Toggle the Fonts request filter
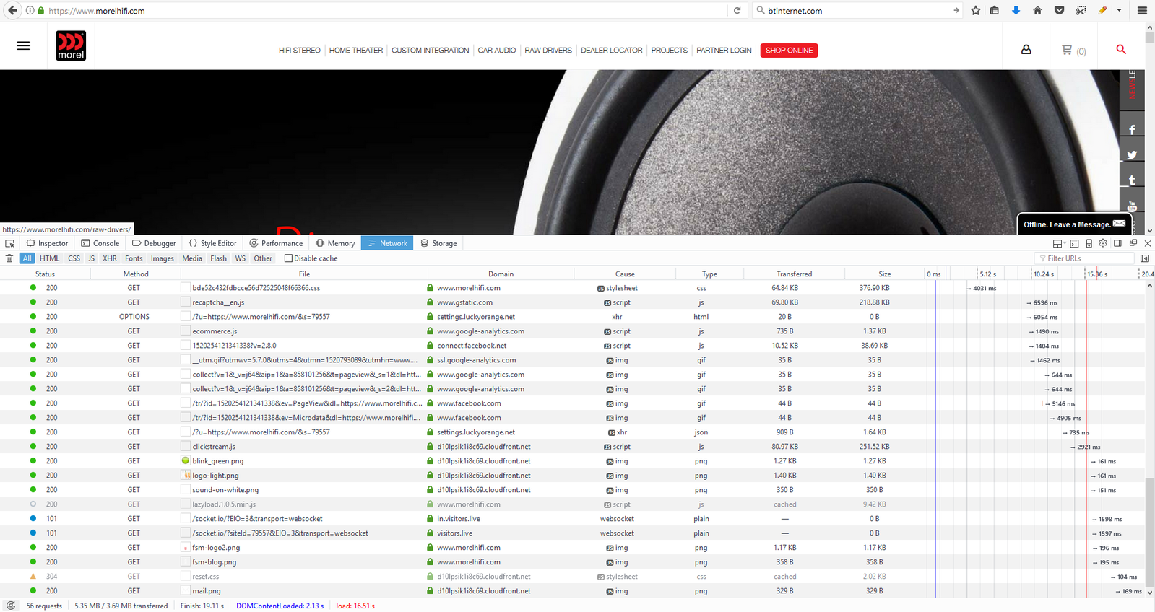 coord(134,258)
